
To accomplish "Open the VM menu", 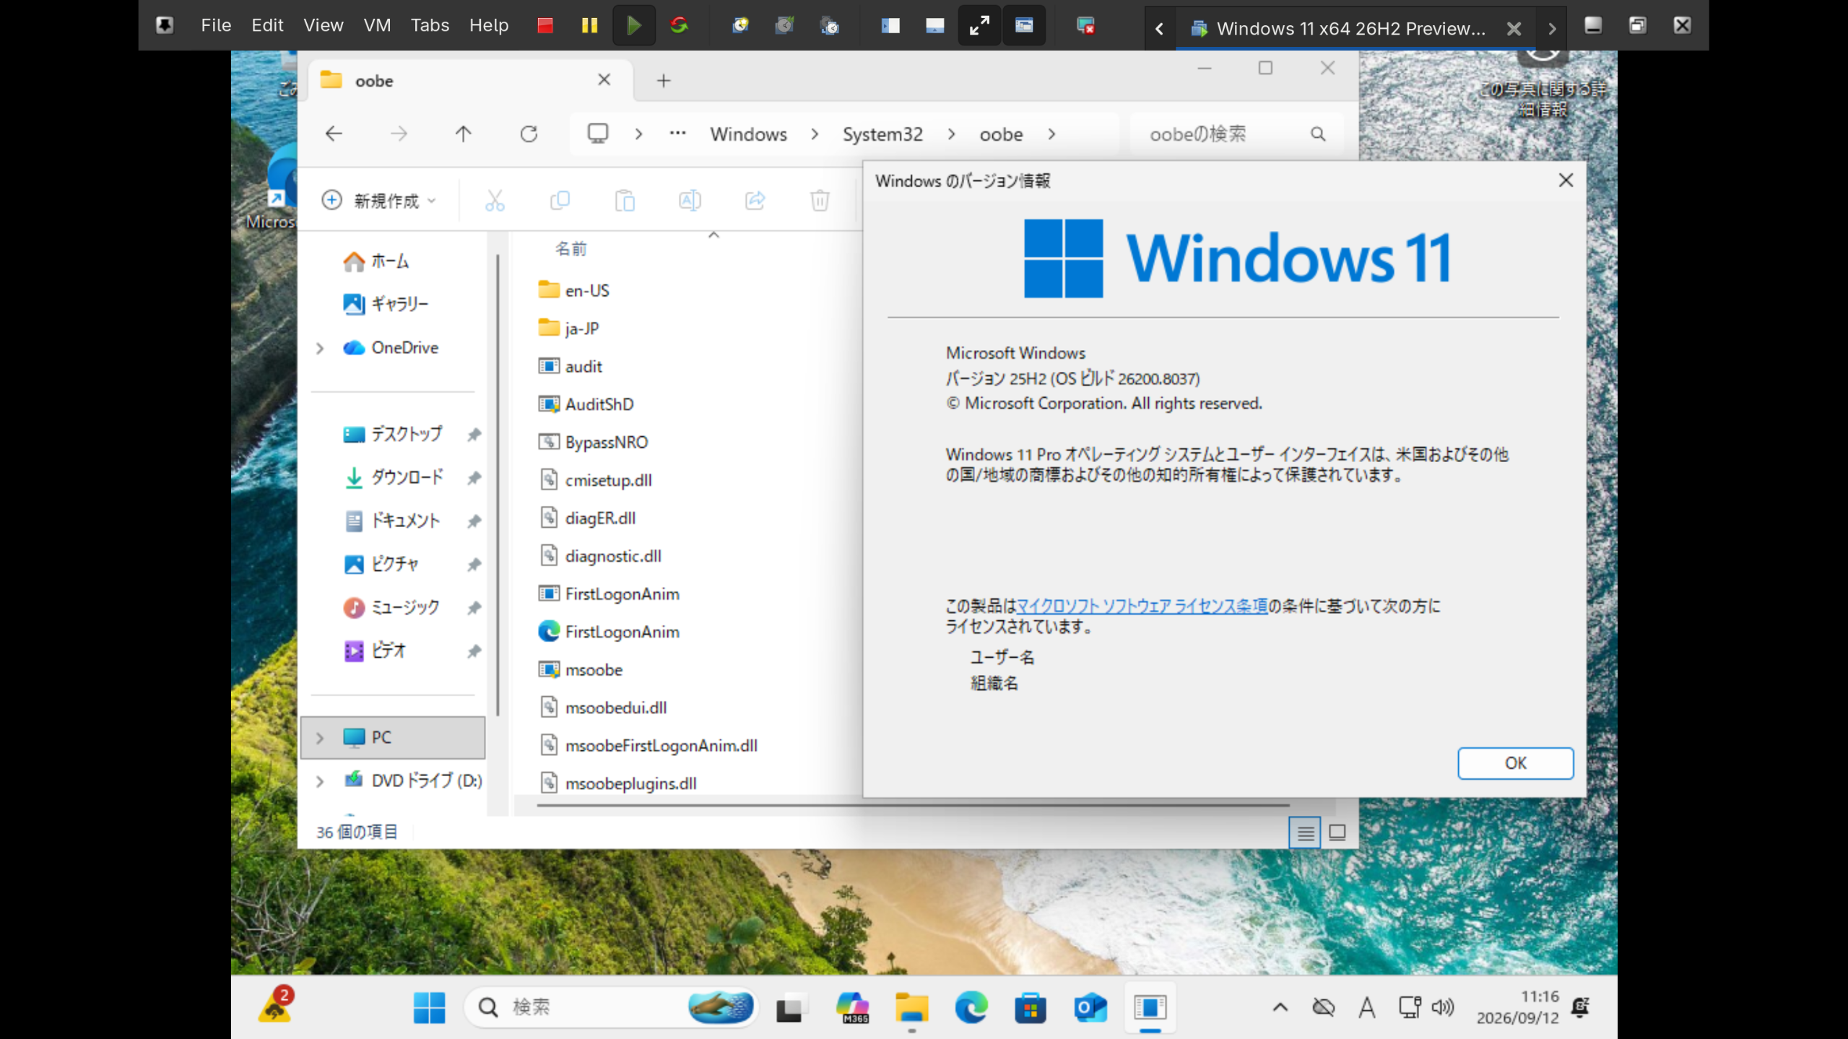I will (x=377, y=25).
